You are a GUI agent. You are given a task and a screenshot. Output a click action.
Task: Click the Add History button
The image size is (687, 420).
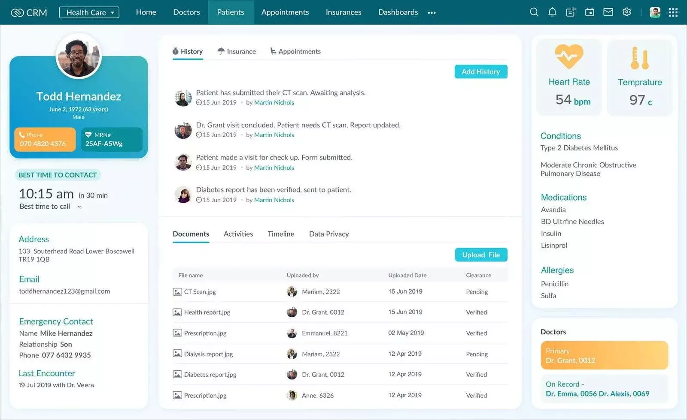[481, 72]
